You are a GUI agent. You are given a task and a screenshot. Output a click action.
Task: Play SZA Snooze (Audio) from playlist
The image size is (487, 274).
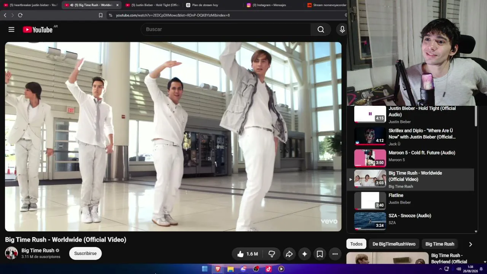tap(411, 221)
